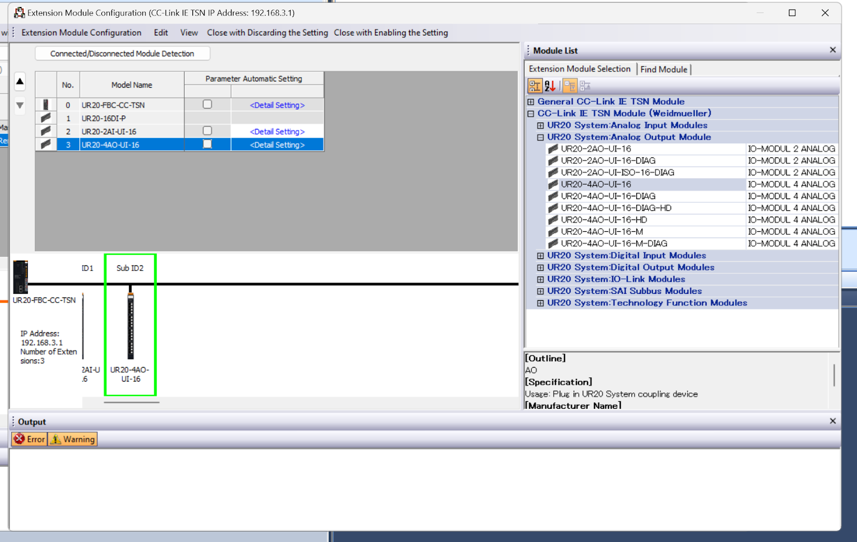Click Close with Discarding the Setting

pyautogui.click(x=267, y=33)
